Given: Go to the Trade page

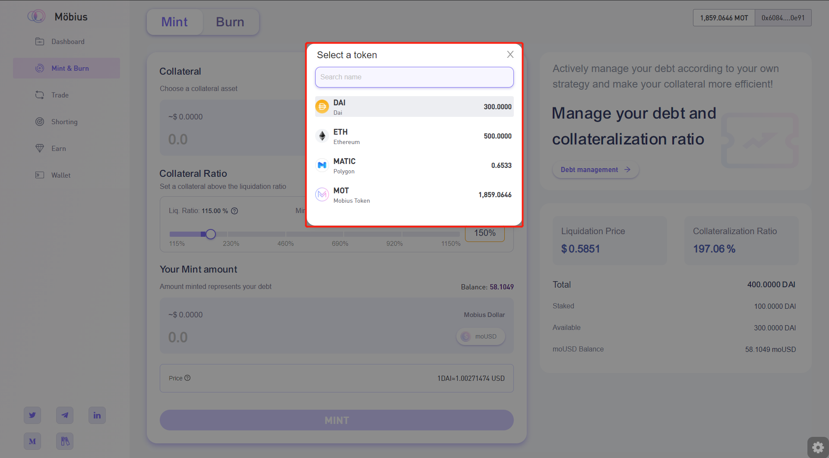Looking at the screenshot, I should 66,95.
